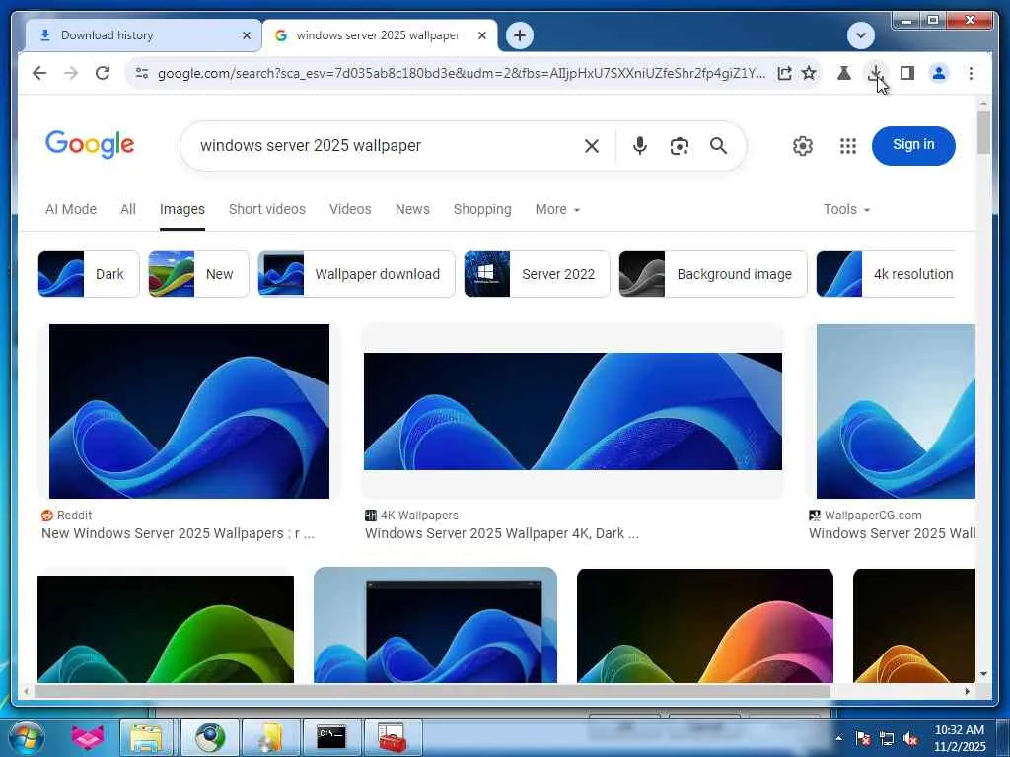
Task: Open the red toolbox taskbar app
Action: [x=392, y=737]
